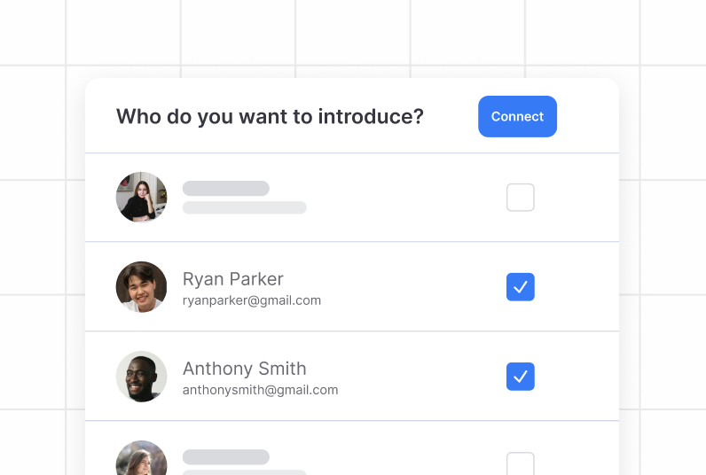The width and height of the screenshot is (706, 475).
Task: Click Ryan Parker's profile photo
Action: pyautogui.click(x=141, y=287)
